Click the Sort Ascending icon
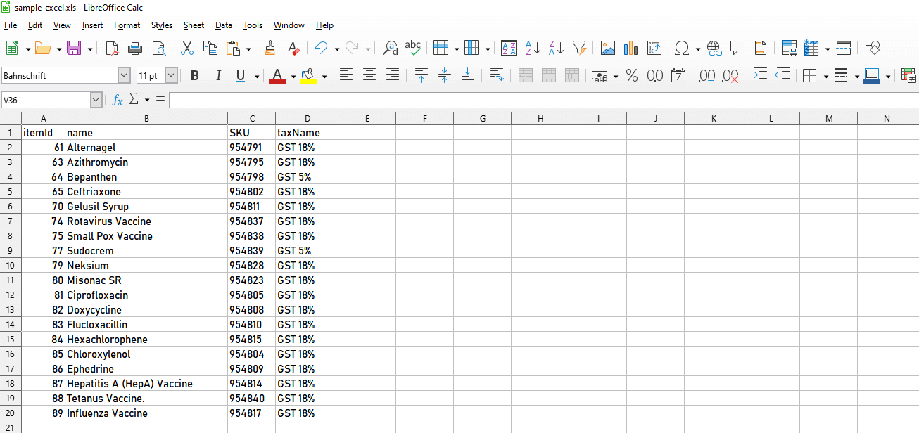The width and height of the screenshot is (919, 433). click(x=533, y=48)
